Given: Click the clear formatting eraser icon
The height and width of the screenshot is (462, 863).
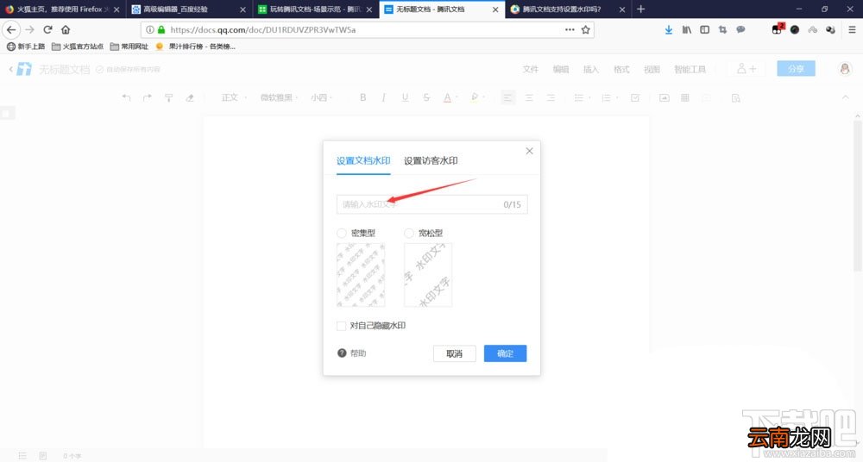Looking at the screenshot, I should (x=189, y=98).
